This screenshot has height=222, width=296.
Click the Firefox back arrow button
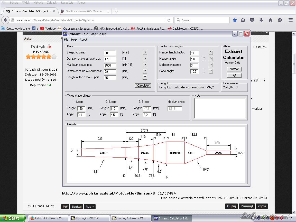[x=5, y=20]
